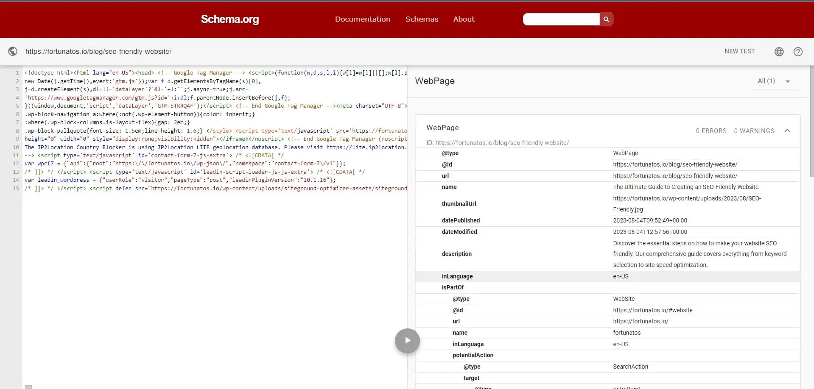Click the target property row
814x389 pixels.
[608, 378]
